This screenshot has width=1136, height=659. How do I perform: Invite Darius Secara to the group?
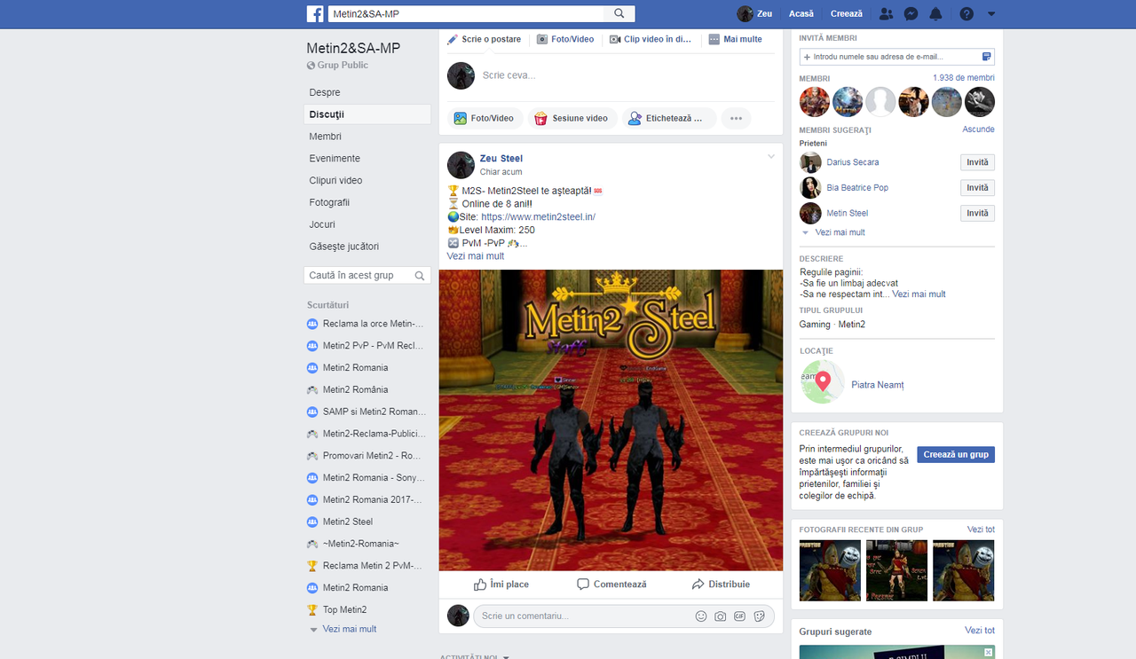(977, 162)
